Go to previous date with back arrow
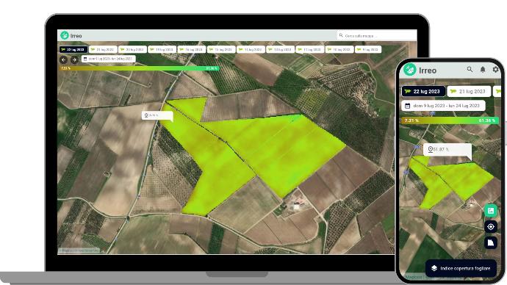Image resolution: width=507 pixels, height=285 pixels. (64, 59)
